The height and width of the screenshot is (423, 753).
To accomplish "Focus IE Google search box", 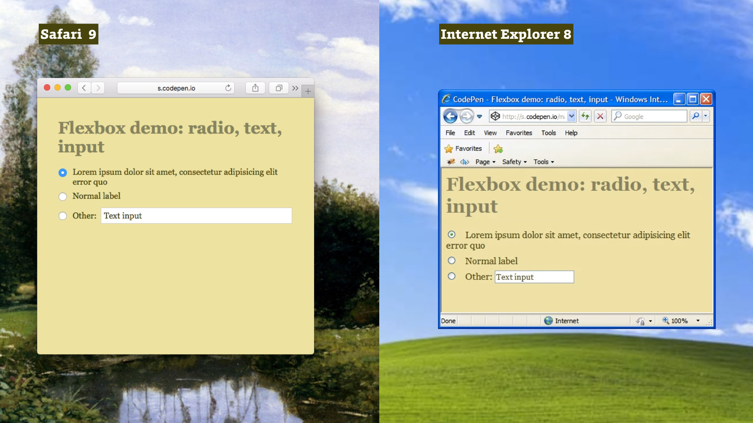I will [x=649, y=116].
